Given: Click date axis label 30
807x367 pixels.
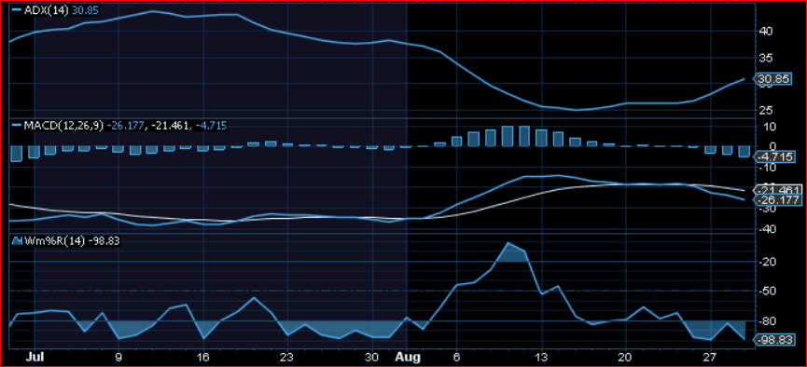Looking at the screenshot, I should click(x=371, y=358).
